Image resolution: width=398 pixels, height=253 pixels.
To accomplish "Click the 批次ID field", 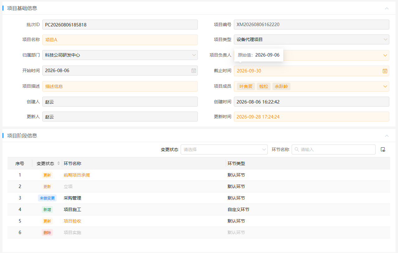I will [x=120, y=25].
